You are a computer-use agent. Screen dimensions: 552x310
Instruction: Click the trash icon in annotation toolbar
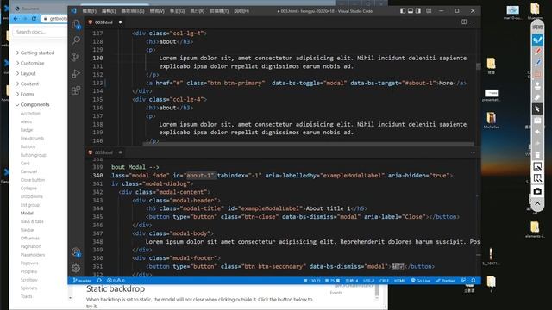click(x=537, y=155)
